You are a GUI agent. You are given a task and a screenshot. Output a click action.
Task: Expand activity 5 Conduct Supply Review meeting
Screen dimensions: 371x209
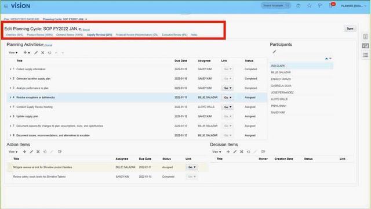(10, 107)
